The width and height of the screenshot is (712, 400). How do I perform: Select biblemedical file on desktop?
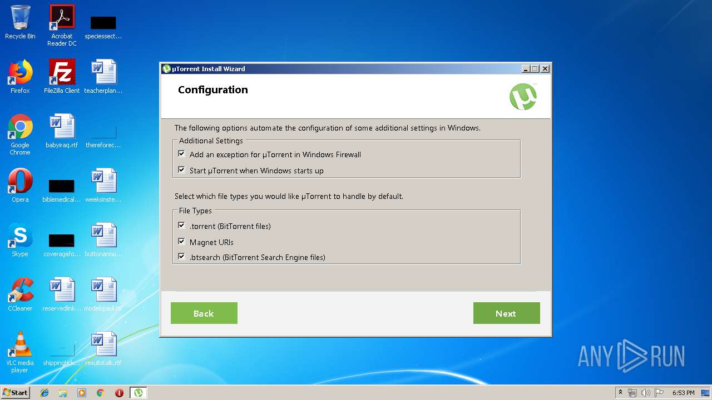click(62, 189)
